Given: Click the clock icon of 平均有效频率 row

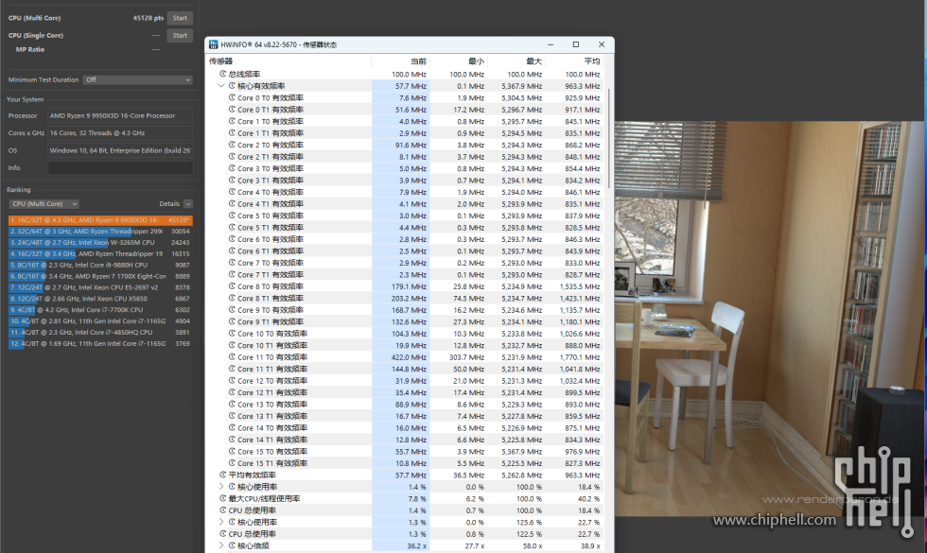Looking at the screenshot, I should point(223,475).
